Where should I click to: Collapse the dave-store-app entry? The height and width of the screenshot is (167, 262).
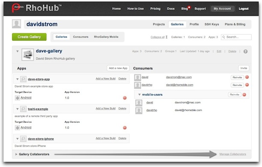tap(18, 79)
